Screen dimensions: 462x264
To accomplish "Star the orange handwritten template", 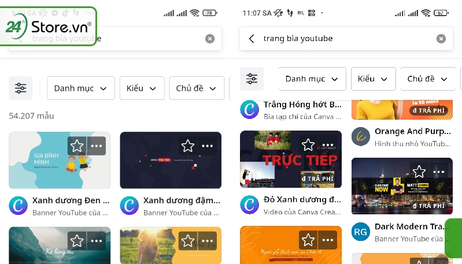I will tap(308, 240).
